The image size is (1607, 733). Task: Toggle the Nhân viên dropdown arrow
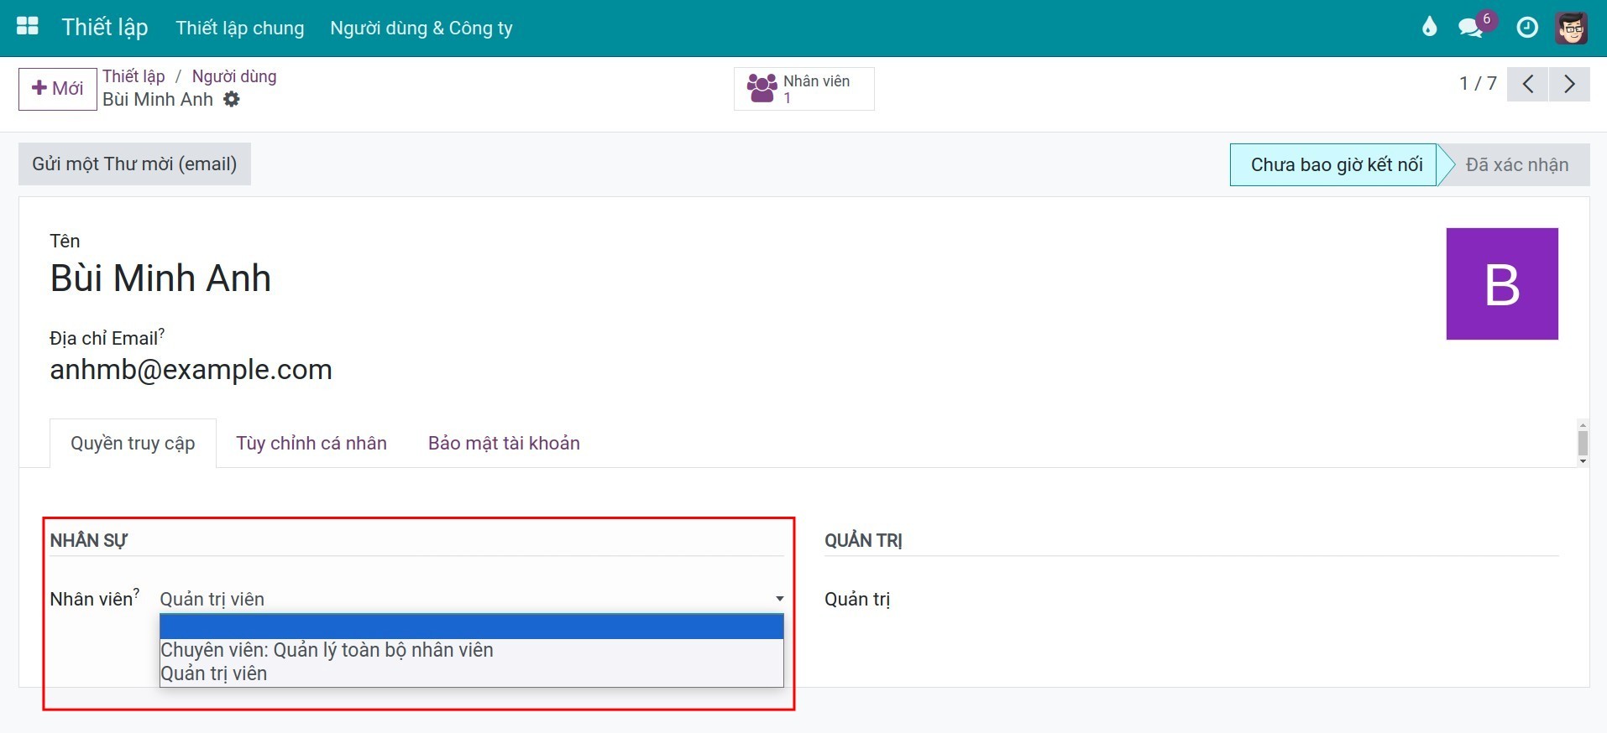(x=779, y=599)
